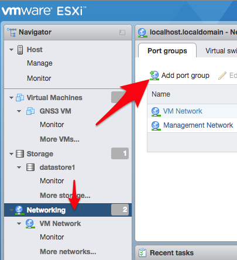Click the Recent tasks clipboard icon

point(142,252)
